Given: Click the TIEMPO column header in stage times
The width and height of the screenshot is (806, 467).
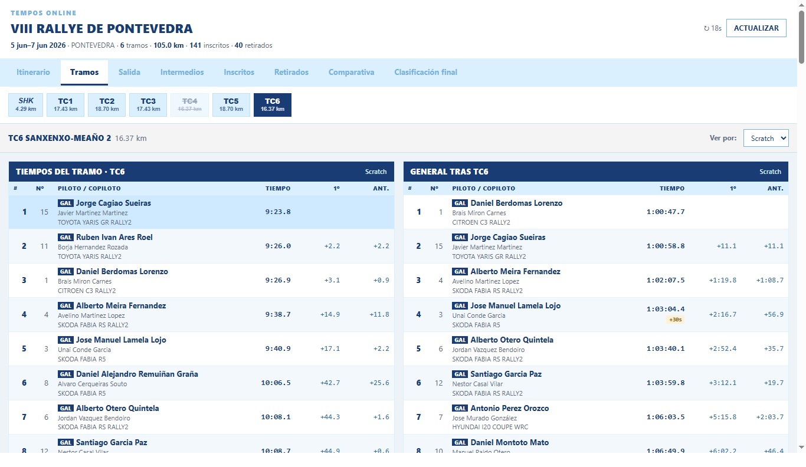Looking at the screenshot, I should point(278,189).
